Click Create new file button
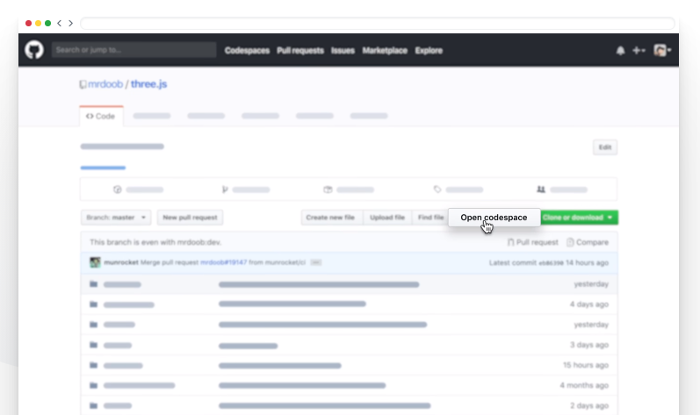Viewport: 700px width, 415px height. (330, 218)
